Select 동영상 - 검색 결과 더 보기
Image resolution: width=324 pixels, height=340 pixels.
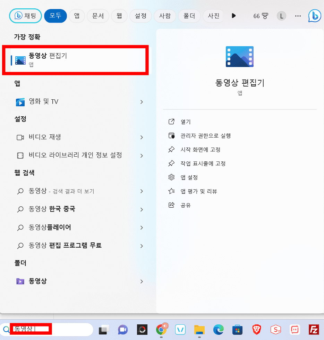(x=75, y=191)
